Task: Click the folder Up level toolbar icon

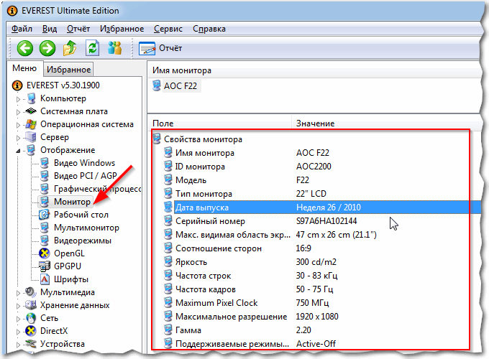Action: 70,48
